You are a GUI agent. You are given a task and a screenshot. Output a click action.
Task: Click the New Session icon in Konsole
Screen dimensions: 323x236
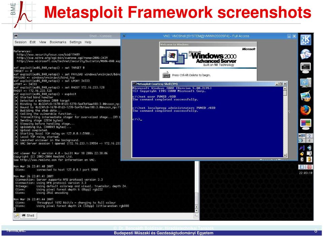tap(17, 216)
